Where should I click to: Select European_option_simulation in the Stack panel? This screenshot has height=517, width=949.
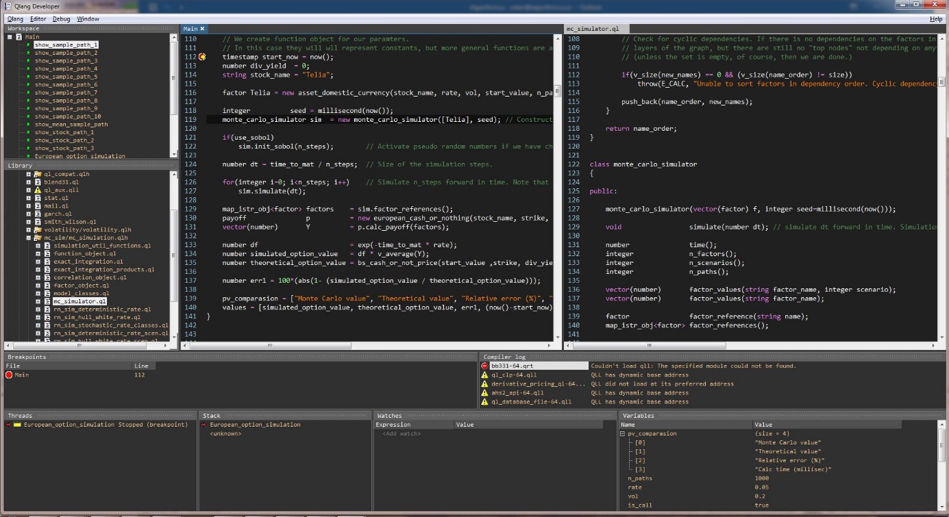pos(255,425)
